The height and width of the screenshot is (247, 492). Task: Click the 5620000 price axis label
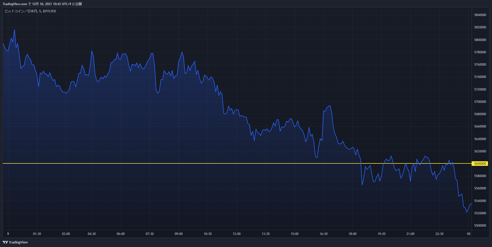(x=480, y=151)
